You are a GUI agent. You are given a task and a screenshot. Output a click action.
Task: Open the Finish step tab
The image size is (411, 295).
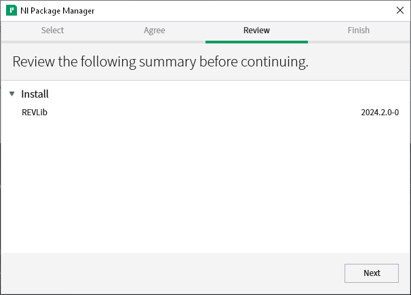(359, 31)
